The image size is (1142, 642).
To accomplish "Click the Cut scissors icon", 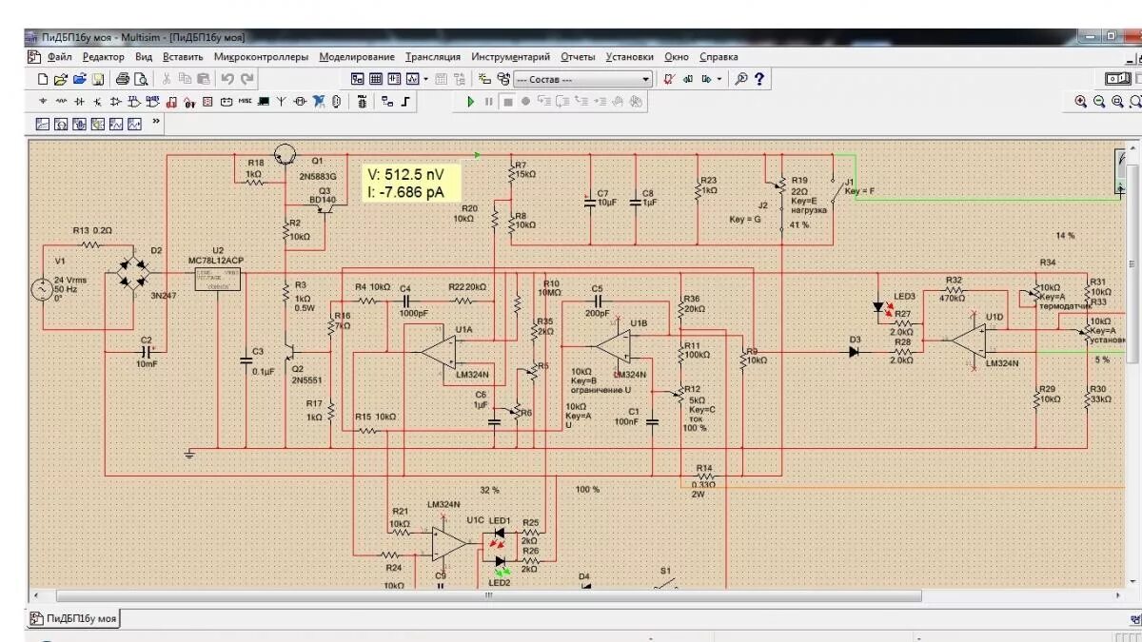I will [x=167, y=80].
